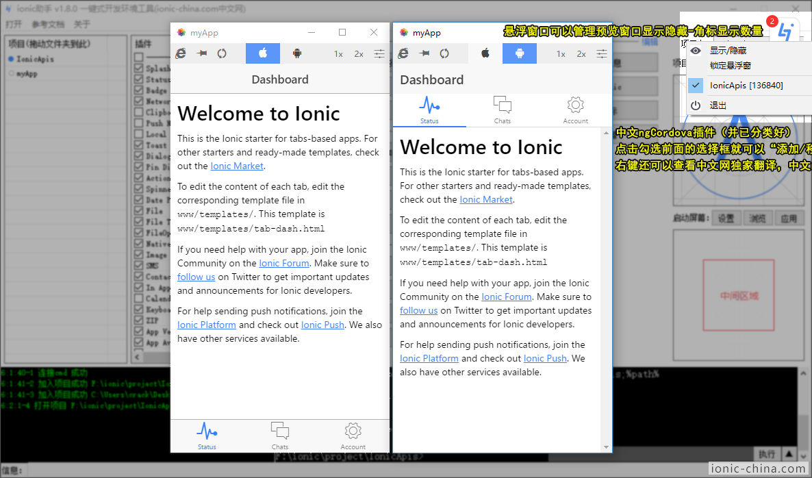Refresh the left myApp preview
The height and width of the screenshot is (478, 812).
[222, 53]
